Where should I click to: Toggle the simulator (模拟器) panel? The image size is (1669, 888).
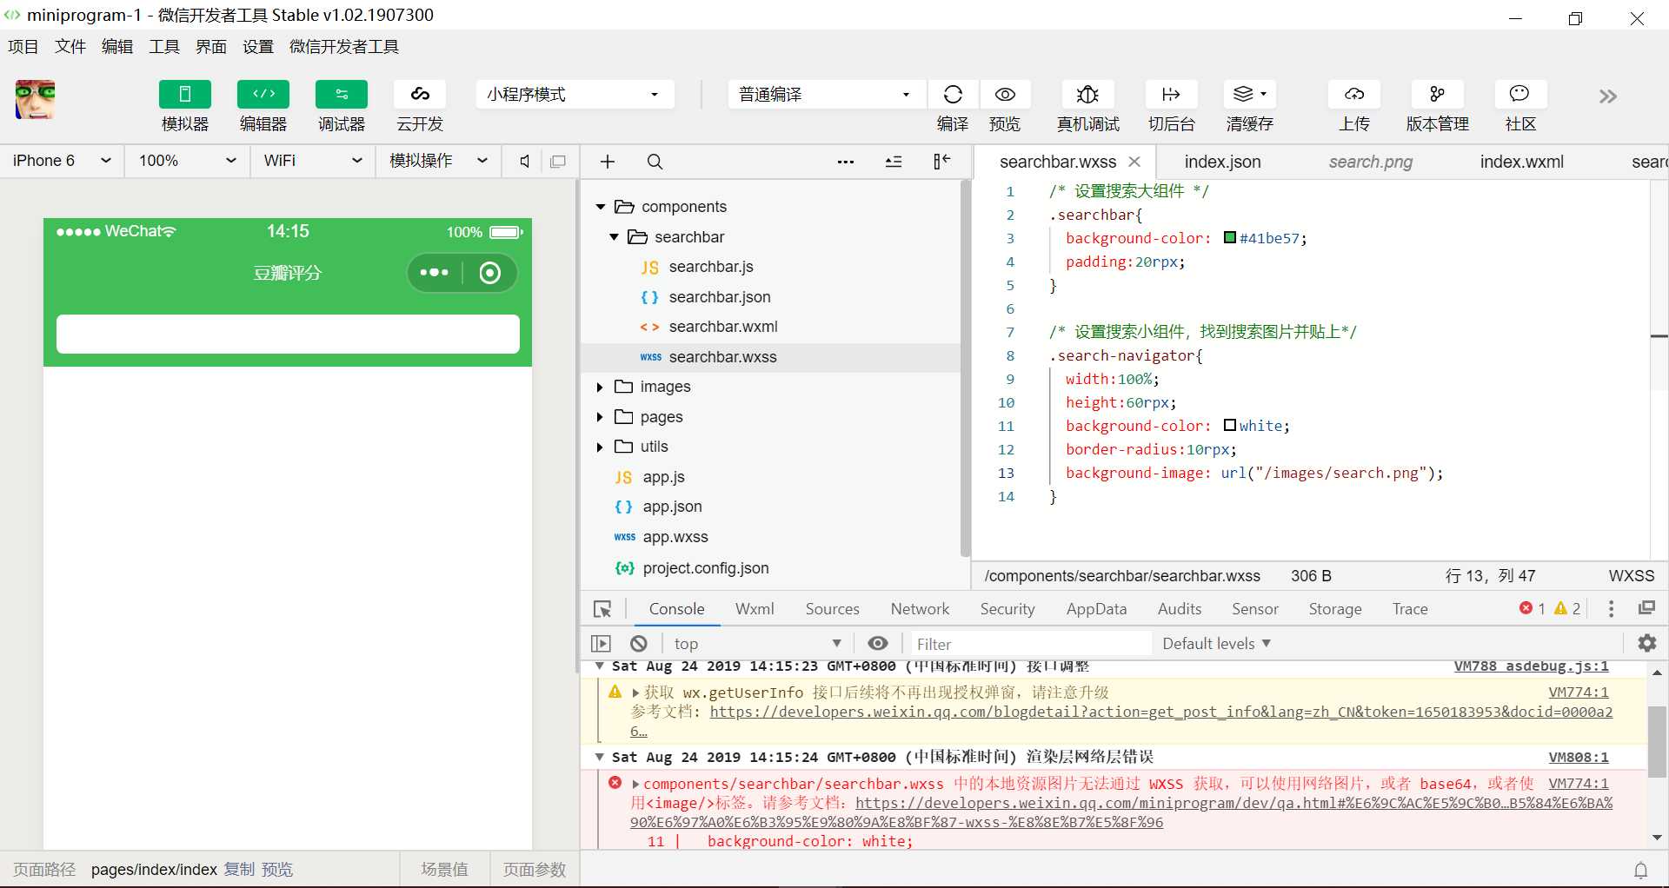point(184,95)
